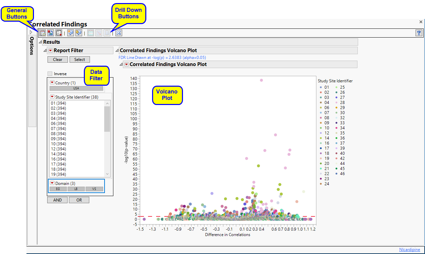The image size is (425, 254).
Task: Open the Options side tab
Action: coord(32,46)
